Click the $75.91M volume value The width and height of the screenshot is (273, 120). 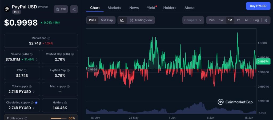[x=13, y=59]
